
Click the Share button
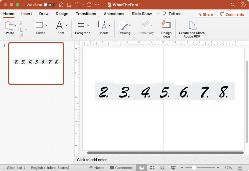205,14
